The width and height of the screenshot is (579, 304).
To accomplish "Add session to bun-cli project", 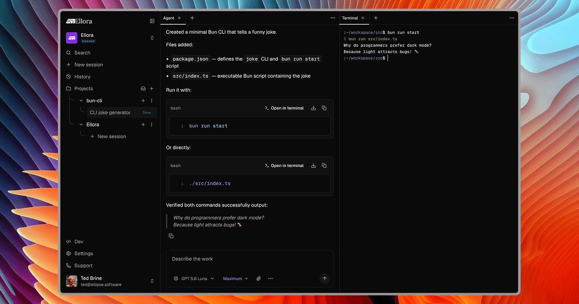I will 143,100.
